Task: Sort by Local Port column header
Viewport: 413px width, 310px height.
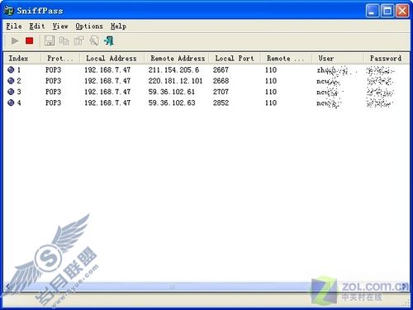Action: (235, 59)
